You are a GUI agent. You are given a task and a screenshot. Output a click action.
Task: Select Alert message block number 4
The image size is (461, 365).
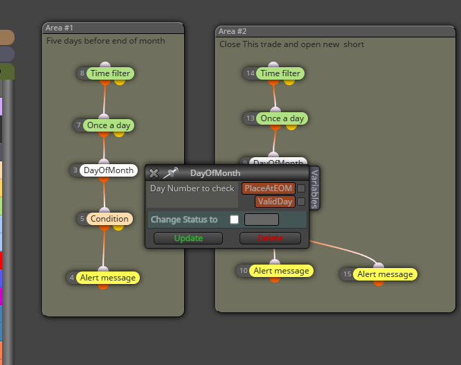pos(107,278)
